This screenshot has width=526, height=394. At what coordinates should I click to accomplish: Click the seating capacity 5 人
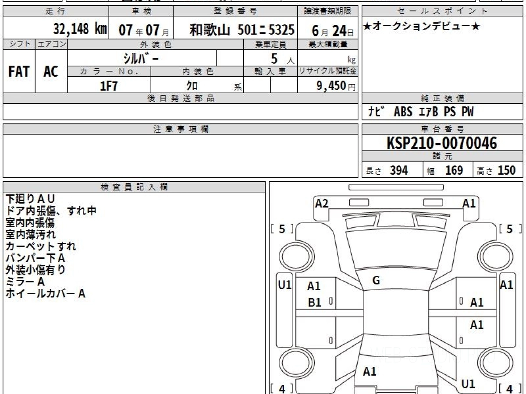283,58
